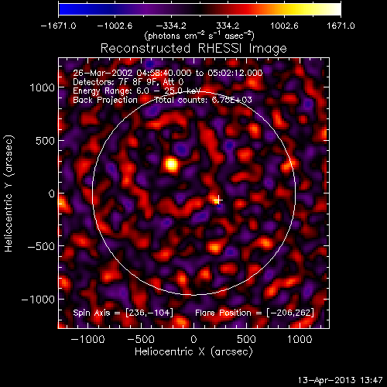Click the color bar value '-334.2'

tap(171, 26)
